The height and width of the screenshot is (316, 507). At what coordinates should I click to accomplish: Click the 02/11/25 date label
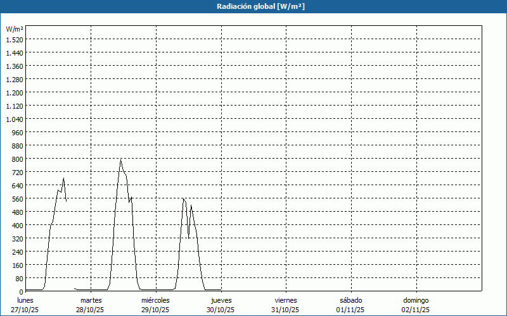click(416, 310)
